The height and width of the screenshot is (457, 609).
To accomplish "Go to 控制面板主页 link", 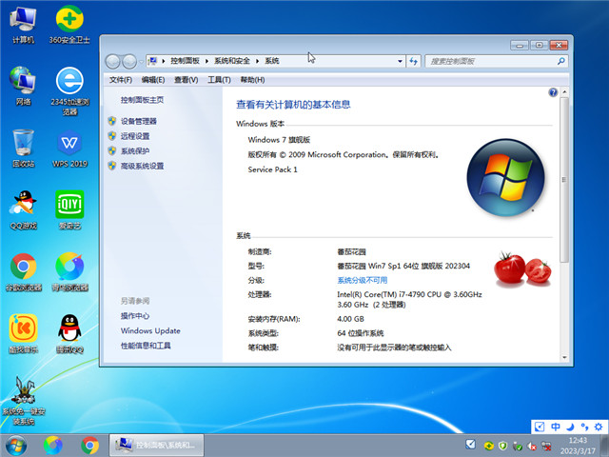I will click(142, 100).
